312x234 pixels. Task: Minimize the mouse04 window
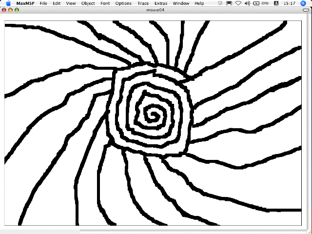point(10,10)
